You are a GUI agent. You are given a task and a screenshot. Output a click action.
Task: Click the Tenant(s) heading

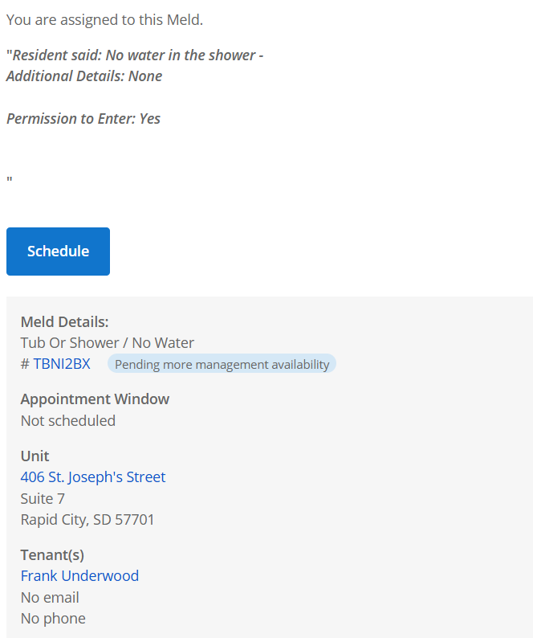(52, 555)
